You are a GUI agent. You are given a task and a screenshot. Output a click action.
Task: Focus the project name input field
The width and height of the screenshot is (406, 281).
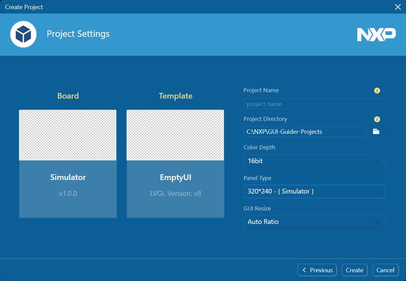tap(314, 104)
